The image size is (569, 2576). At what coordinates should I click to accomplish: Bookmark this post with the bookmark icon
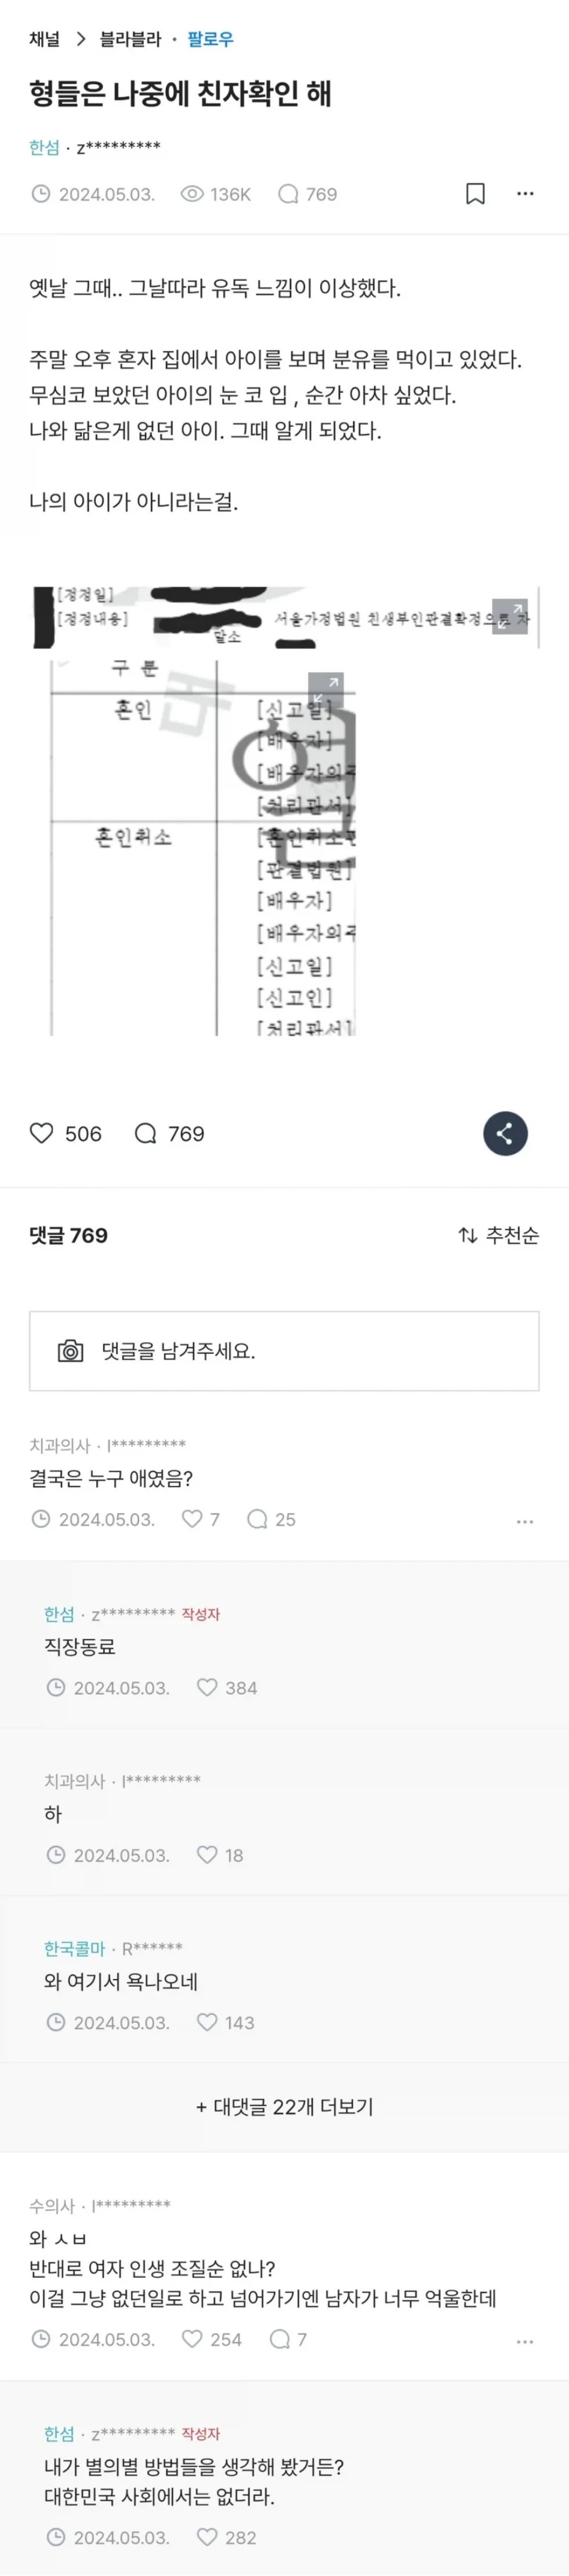coord(475,194)
